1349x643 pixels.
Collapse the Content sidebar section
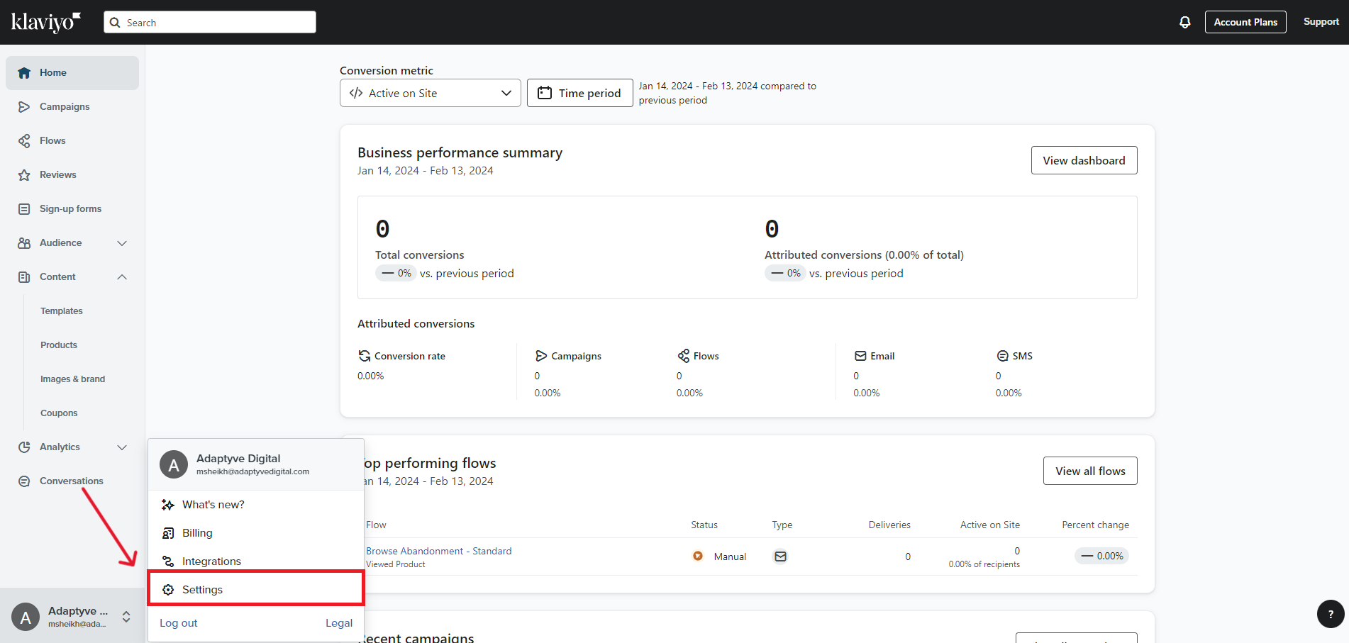tap(122, 277)
